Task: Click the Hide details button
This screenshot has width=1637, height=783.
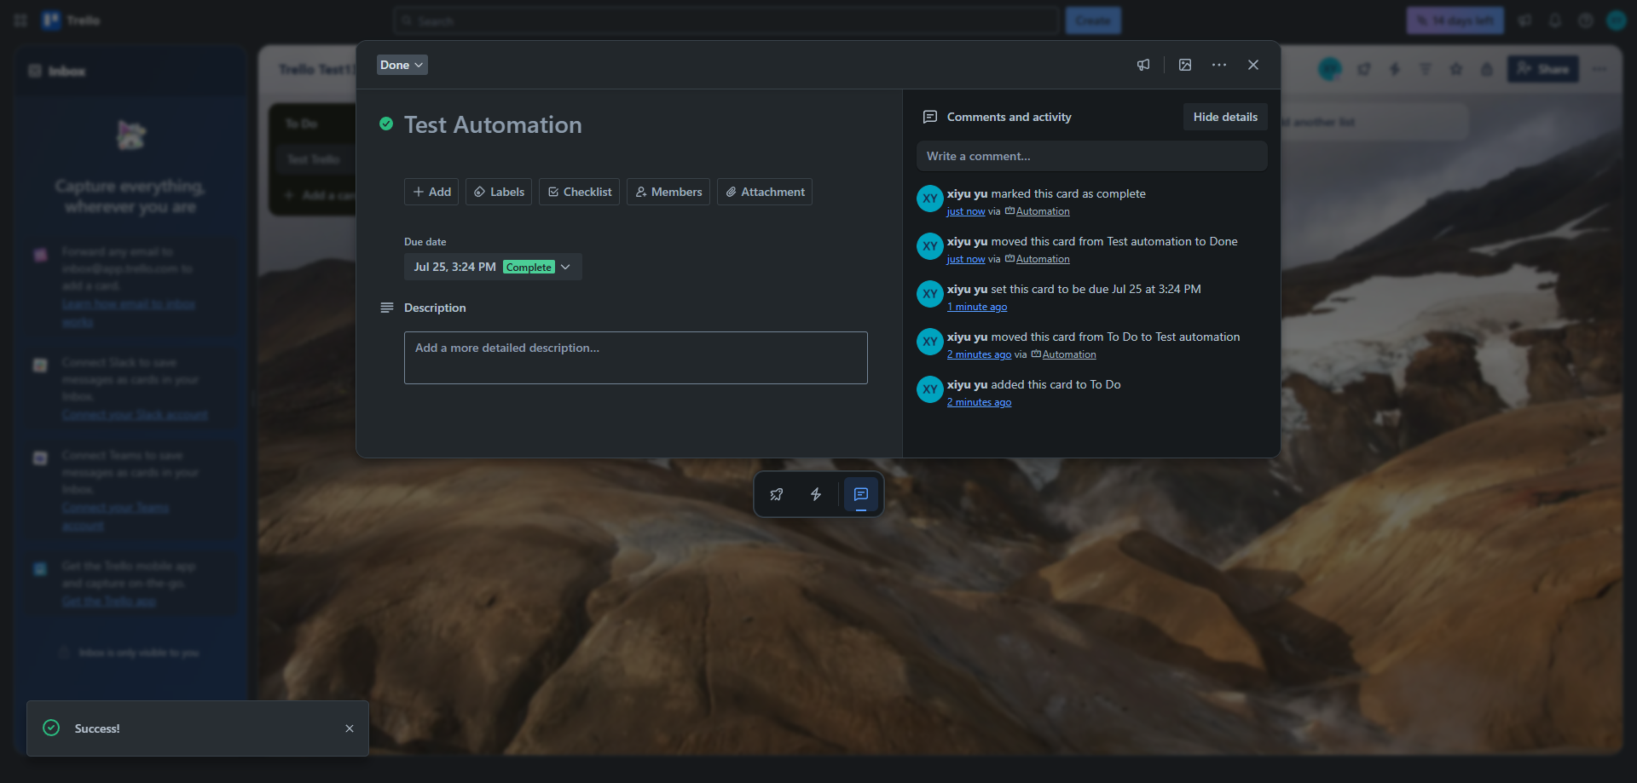Action: (x=1225, y=117)
